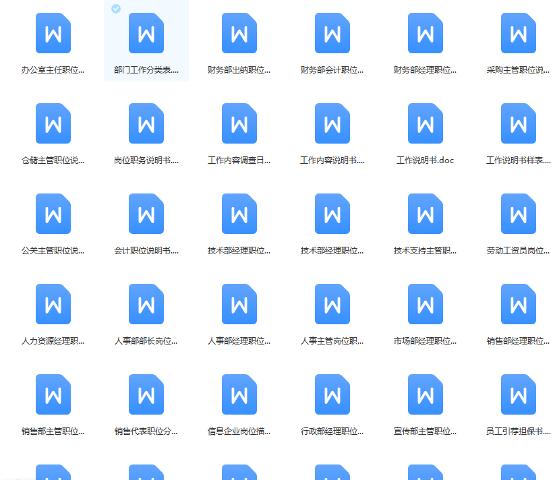Click the 工作内容调查日 Word icon

click(x=239, y=123)
